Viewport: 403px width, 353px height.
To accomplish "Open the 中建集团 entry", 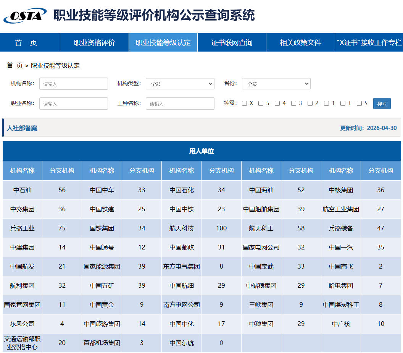I will (x=23, y=247).
